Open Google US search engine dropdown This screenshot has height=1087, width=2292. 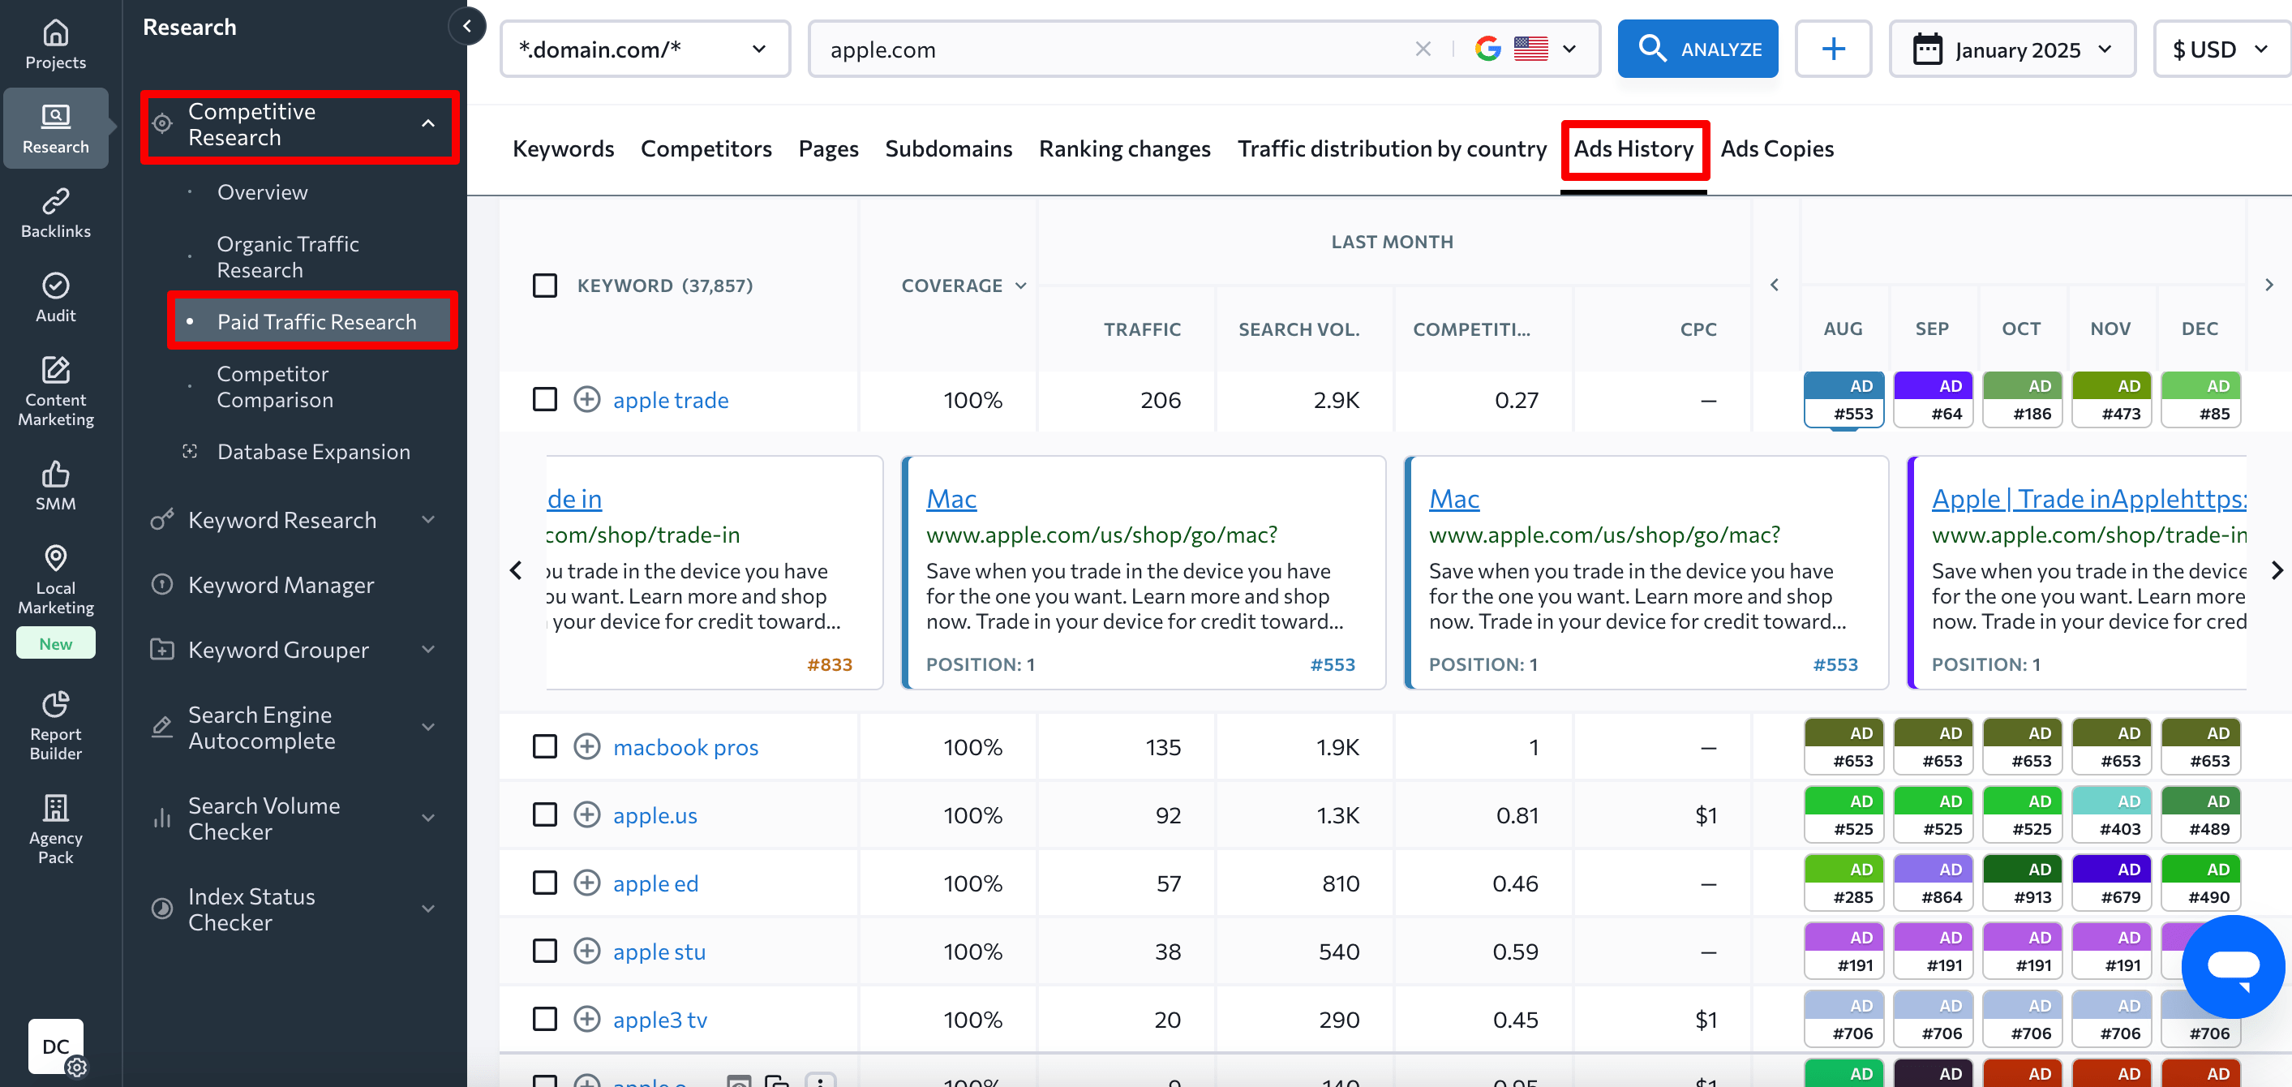tap(1525, 49)
